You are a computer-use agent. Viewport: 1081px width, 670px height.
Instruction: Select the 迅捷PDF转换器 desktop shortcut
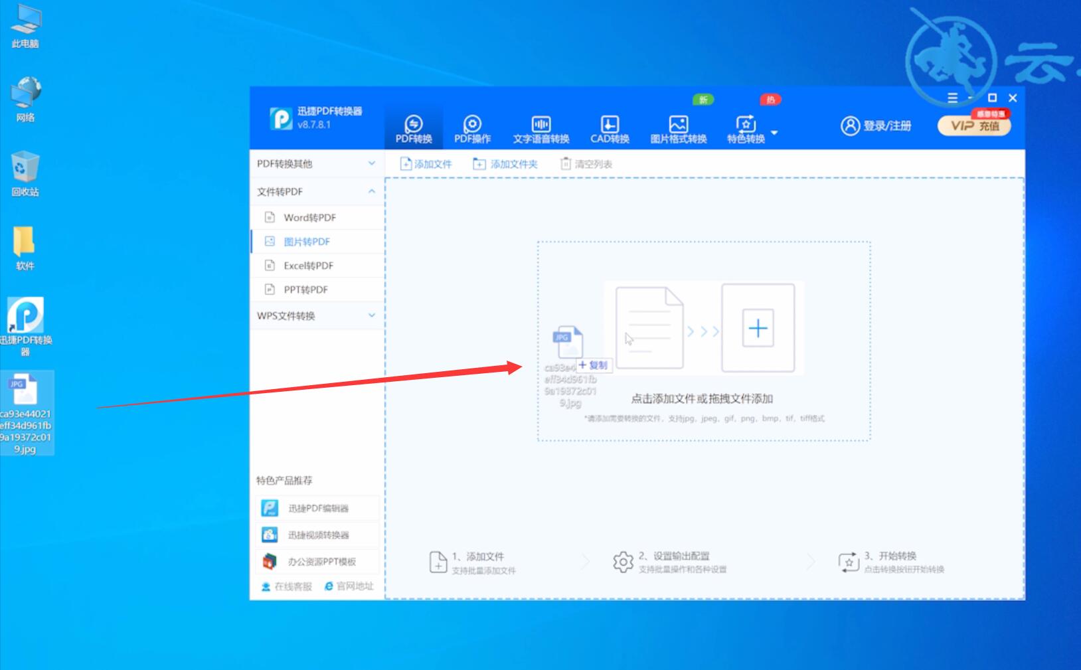(25, 327)
